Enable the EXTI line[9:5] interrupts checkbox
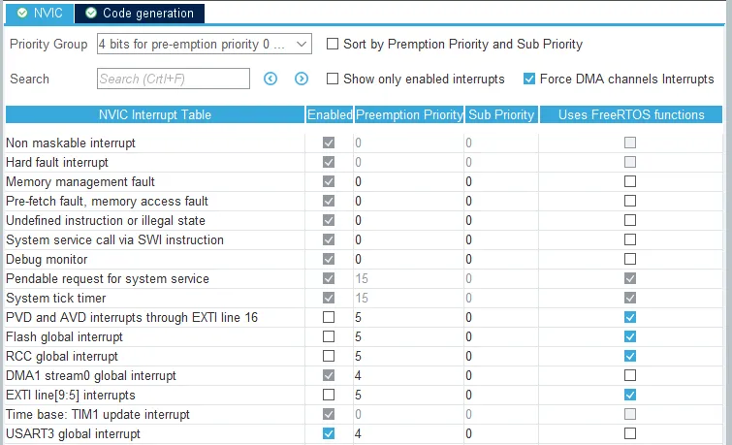The width and height of the screenshot is (732, 445). [329, 395]
